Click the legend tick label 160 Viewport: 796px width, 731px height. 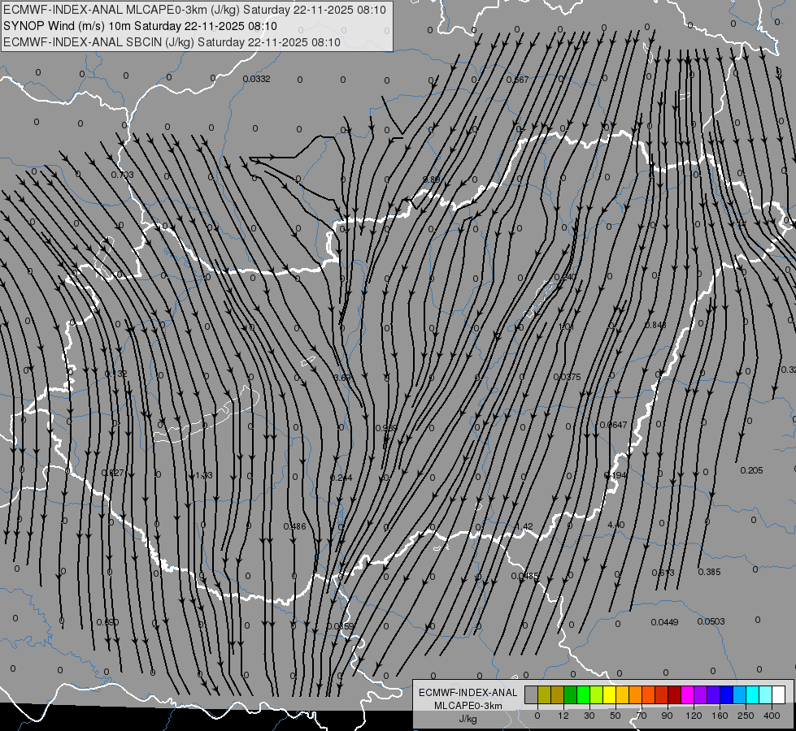pos(720,716)
